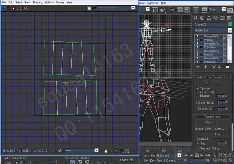This screenshot has width=234, height=164.
Task: Click the Pin Stack icon below modifier list
Action: pyautogui.click(x=198, y=67)
